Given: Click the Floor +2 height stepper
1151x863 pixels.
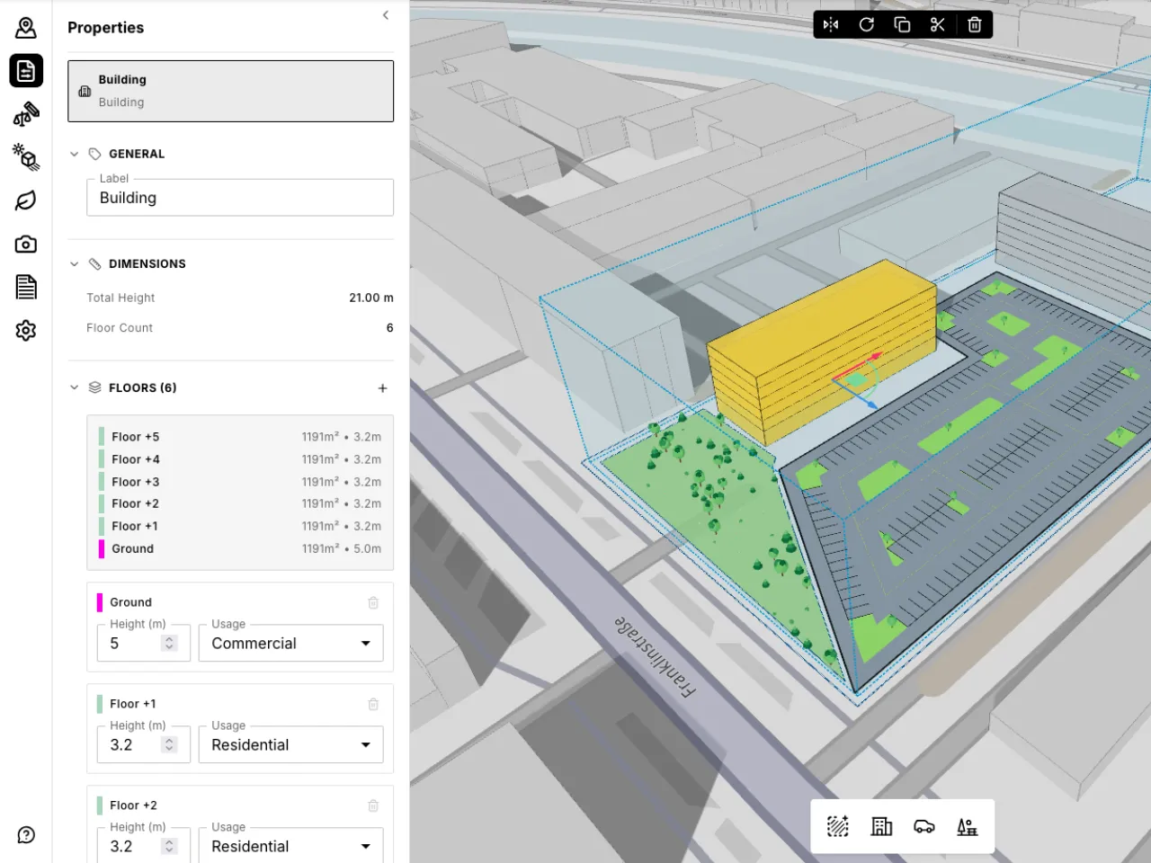Looking at the screenshot, I should click(x=169, y=847).
